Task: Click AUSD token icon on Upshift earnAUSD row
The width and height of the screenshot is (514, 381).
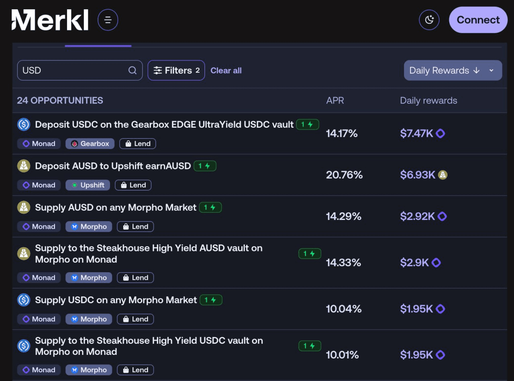Action: 24,166
